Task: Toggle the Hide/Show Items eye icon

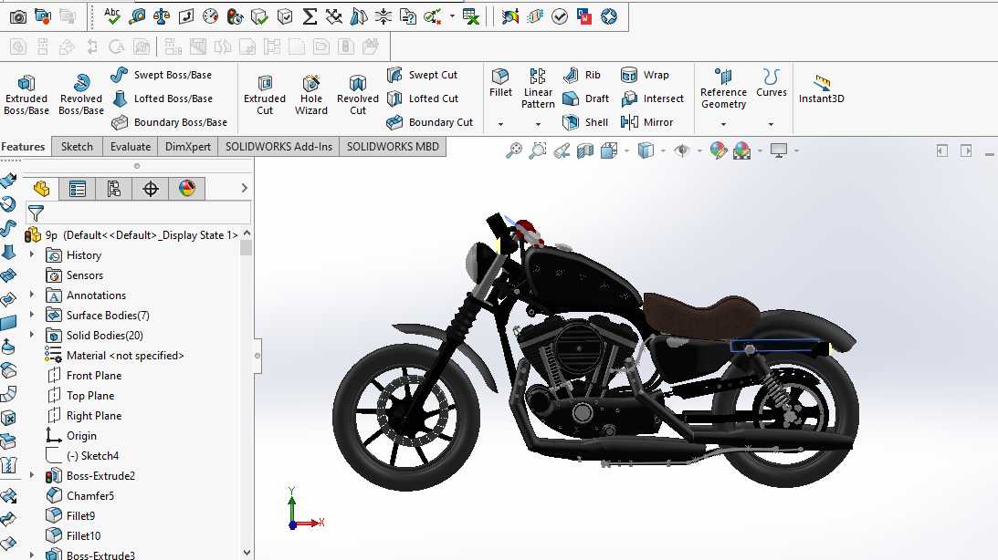Action: [x=682, y=150]
